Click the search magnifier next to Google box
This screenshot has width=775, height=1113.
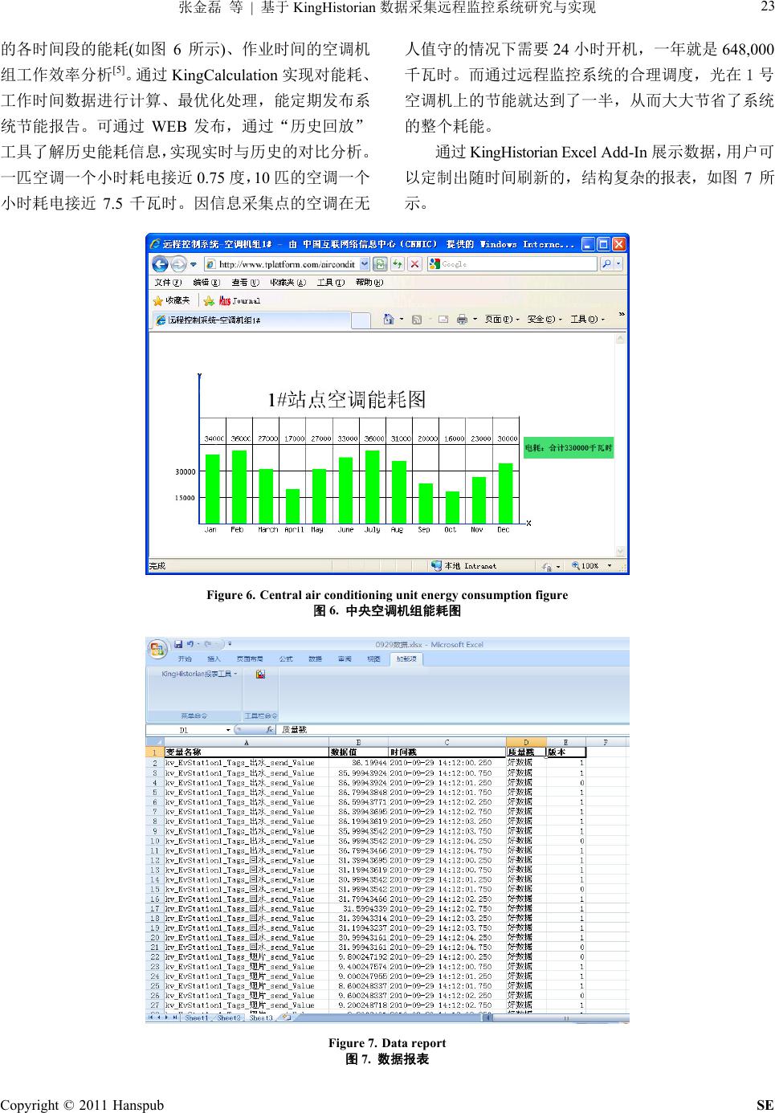(606, 264)
